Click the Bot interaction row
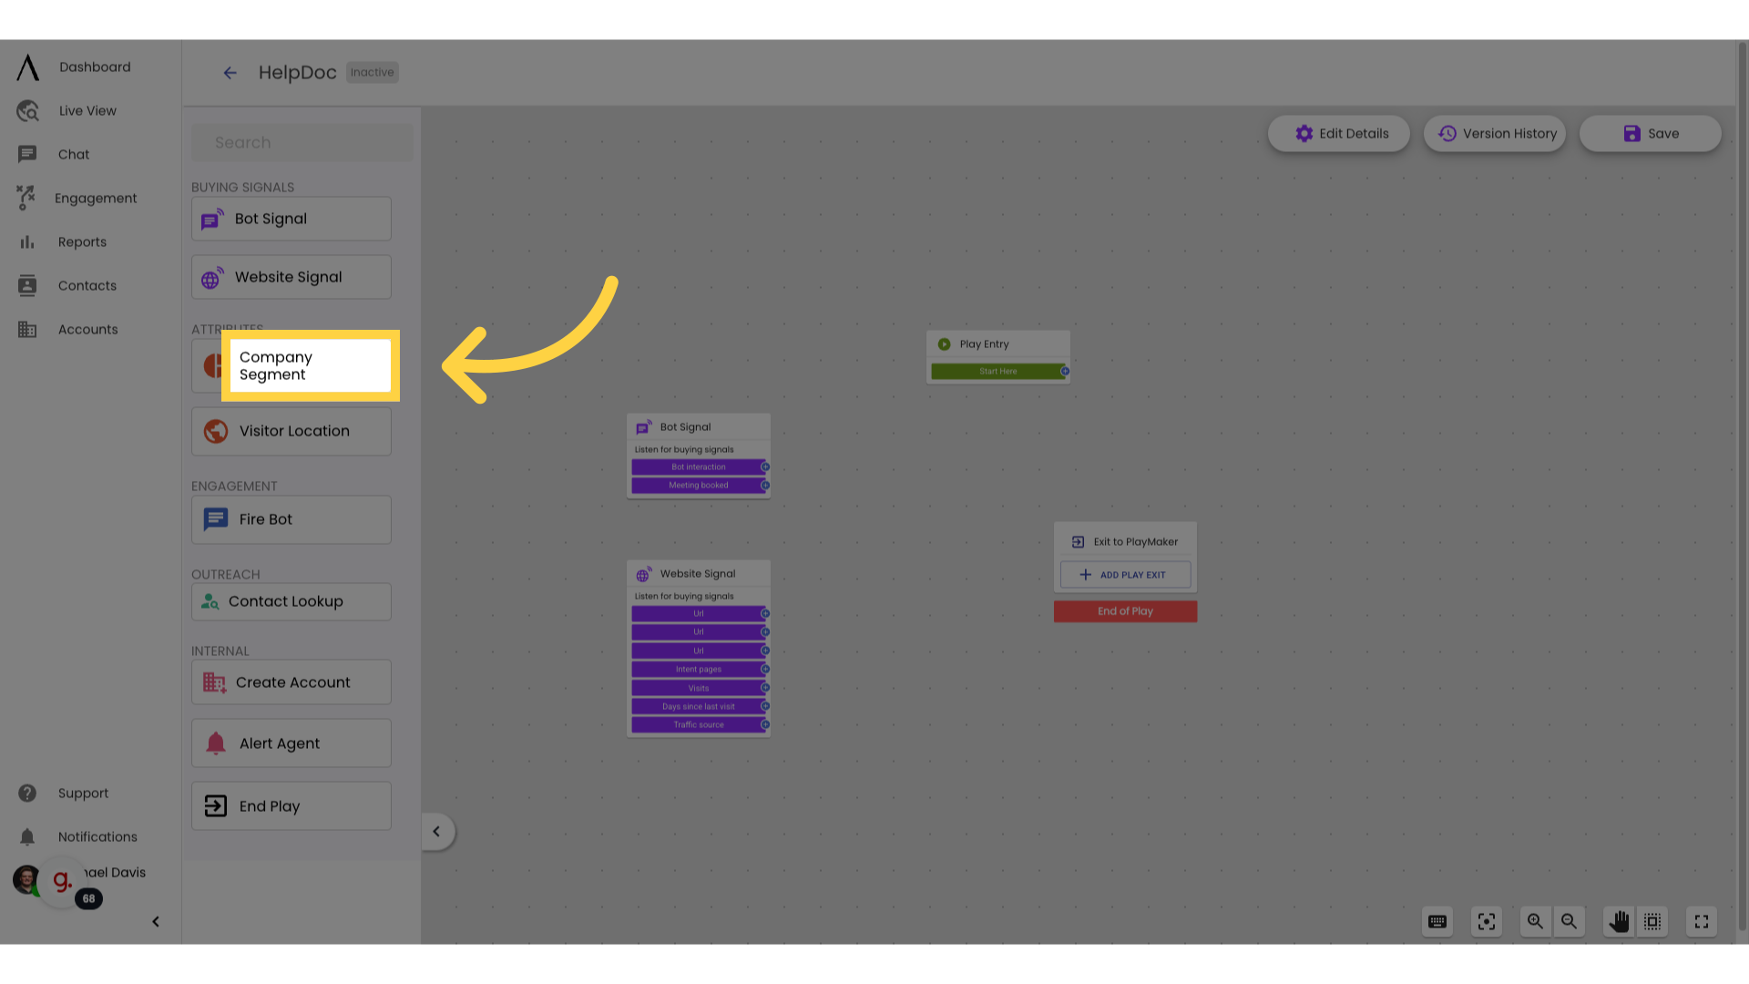This screenshot has height=984, width=1749. [699, 467]
